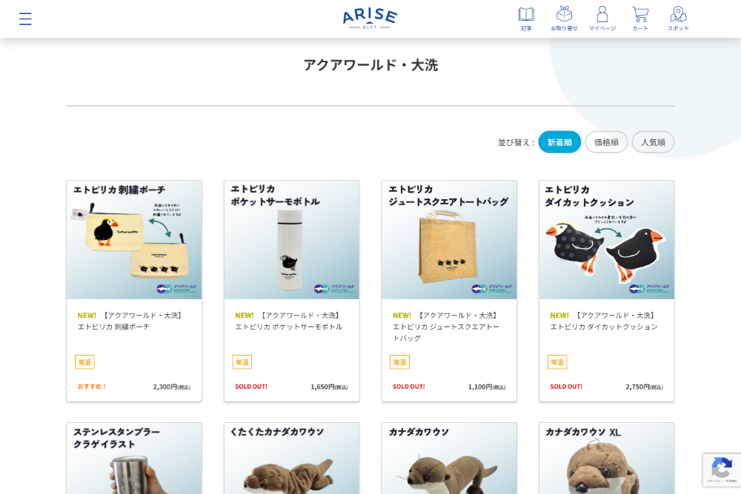This screenshot has width=741, height=494.
Task: Open the hamburger menu
Action: (x=25, y=19)
